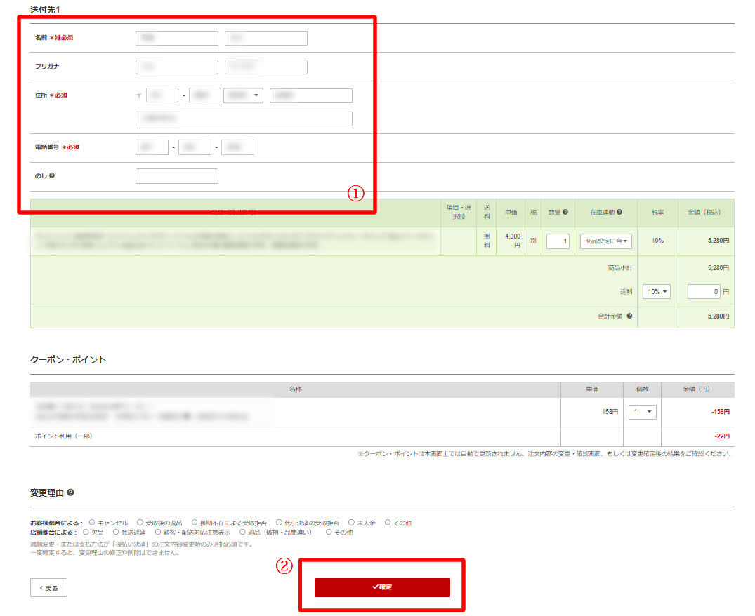Click the help icon beside 在庫連動 header
The image size is (755, 616).
(x=619, y=212)
